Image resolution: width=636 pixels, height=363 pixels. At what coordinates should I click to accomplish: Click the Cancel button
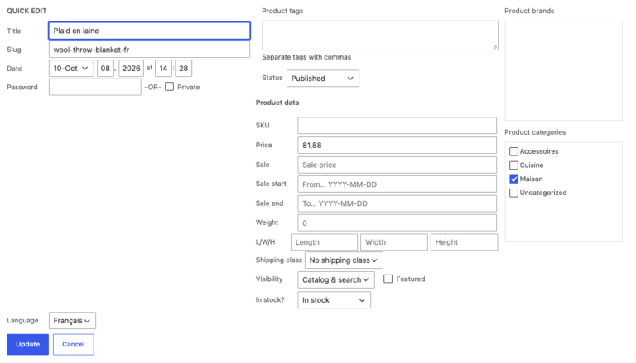[74, 344]
